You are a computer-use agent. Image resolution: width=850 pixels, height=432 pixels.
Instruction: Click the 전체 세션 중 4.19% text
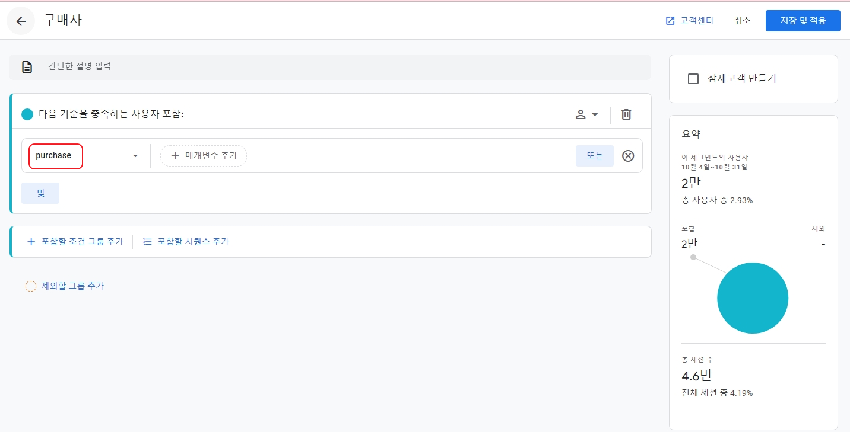click(x=717, y=393)
